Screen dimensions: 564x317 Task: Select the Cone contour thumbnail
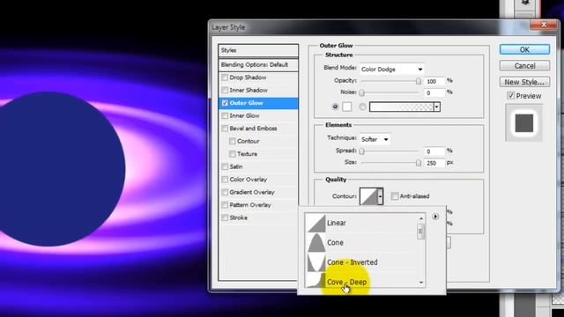(x=316, y=243)
